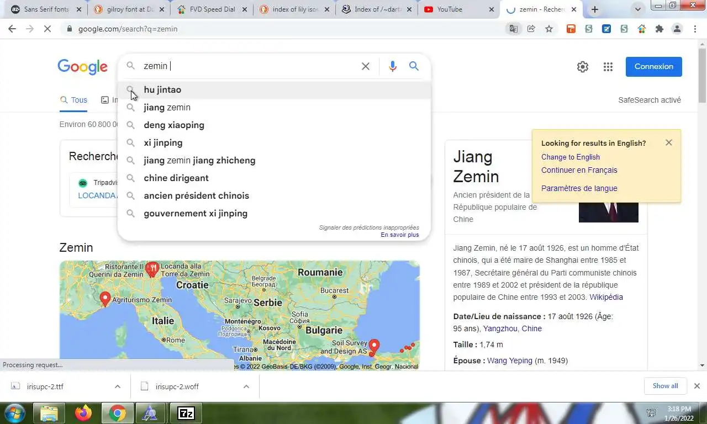Choose the chine dirigeant suggestion
707x424 pixels.
(x=274, y=178)
